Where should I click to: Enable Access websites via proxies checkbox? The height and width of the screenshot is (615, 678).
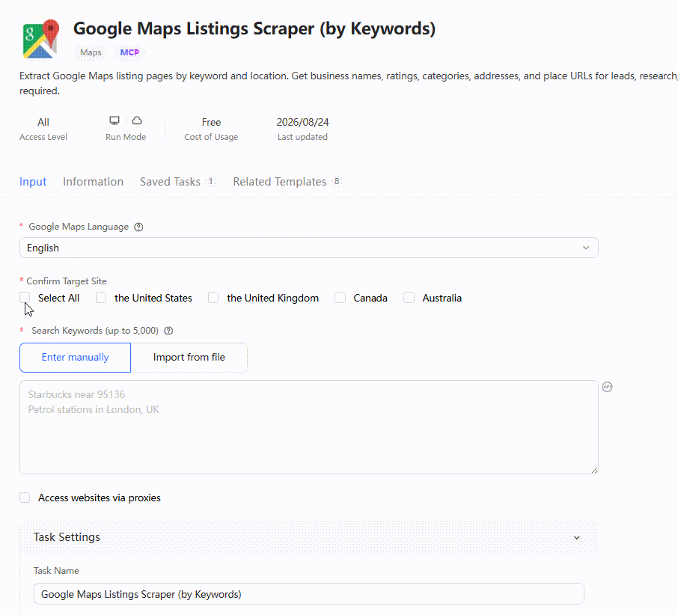coord(25,498)
